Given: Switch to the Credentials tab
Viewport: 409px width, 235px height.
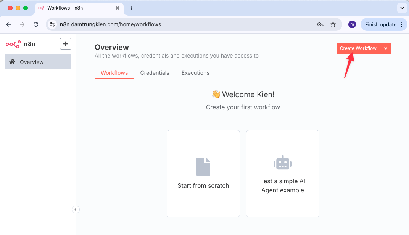Looking at the screenshot, I should pos(155,73).
